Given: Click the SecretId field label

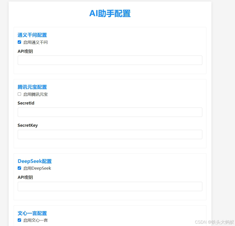Looking at the screenshot, I should [x=26, y=103].
